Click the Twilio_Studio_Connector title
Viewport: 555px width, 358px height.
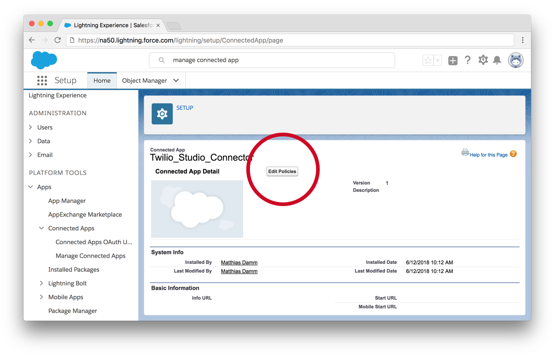point(202,157)
